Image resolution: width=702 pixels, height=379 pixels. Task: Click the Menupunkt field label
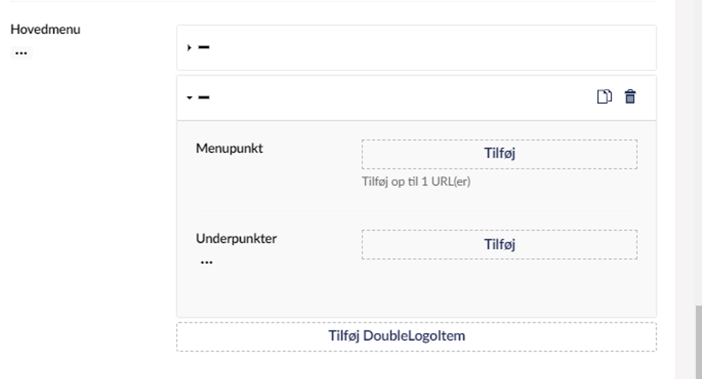click(229, 148)
